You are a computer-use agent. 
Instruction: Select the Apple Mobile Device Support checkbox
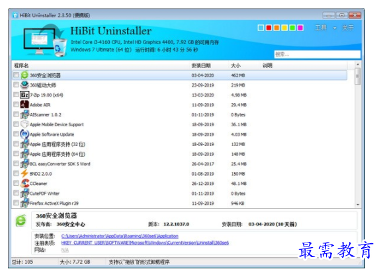coord(16,124)
